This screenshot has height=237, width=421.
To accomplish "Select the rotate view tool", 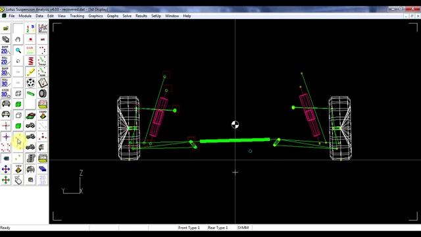I will point(18,61).
